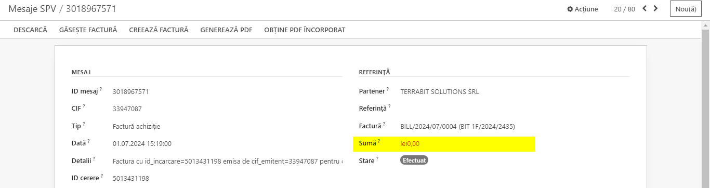
Task: Click DESCARCĂ in the action bar
Action: pos(30,30)
